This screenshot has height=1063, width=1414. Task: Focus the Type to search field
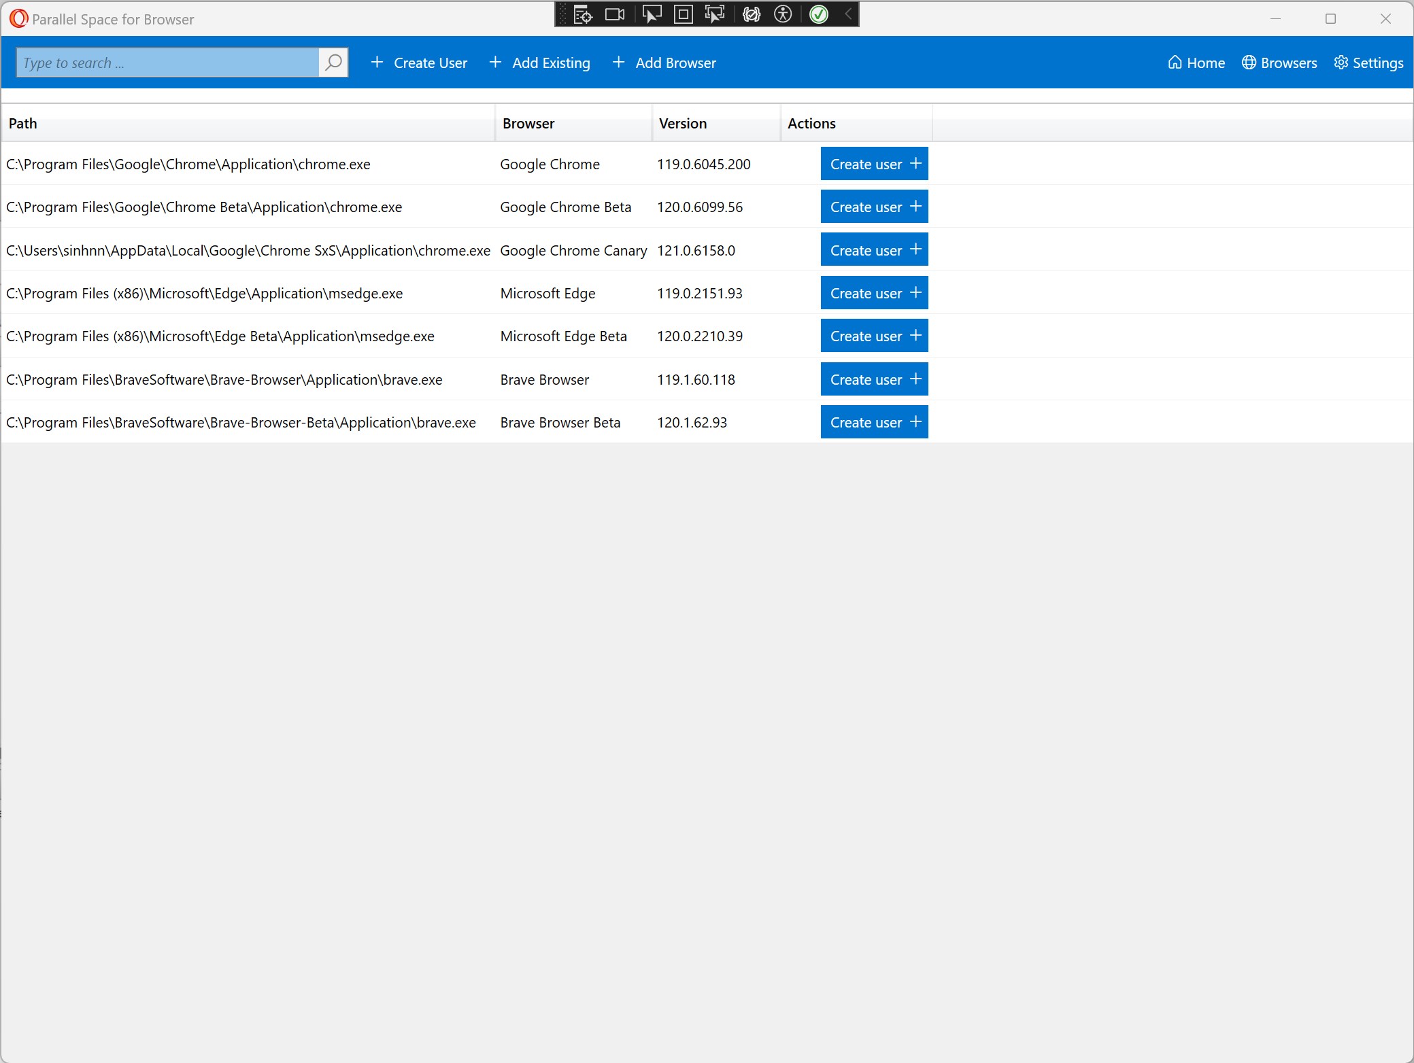167,63
